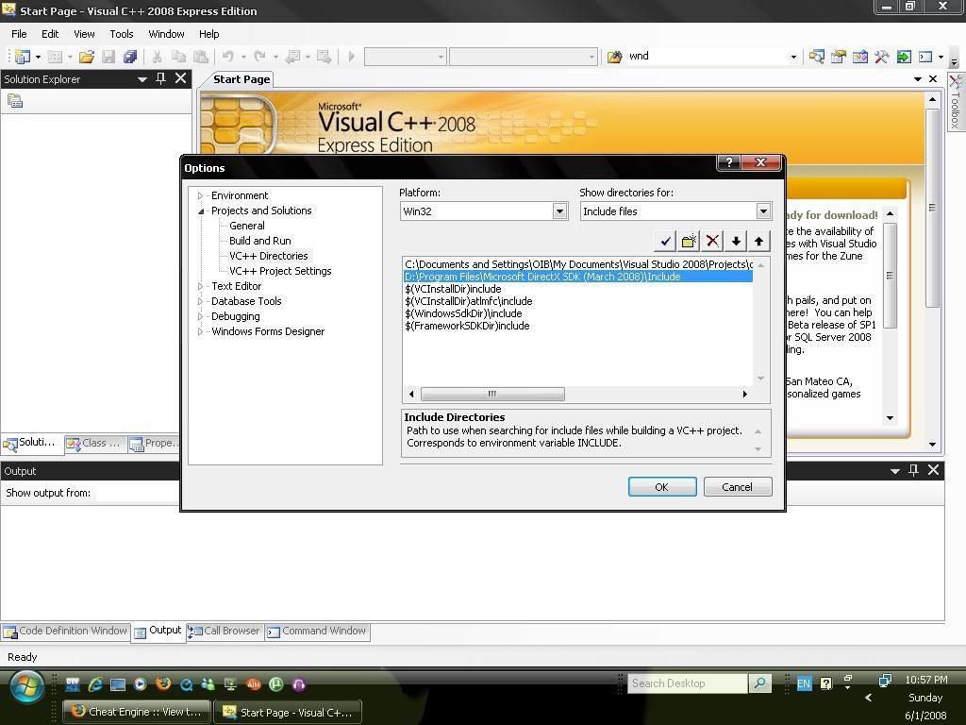The height and width of the screenshot is (725, 966).
Task: Open the File menu
Action: pyautogui.click(x=19, y=34)
